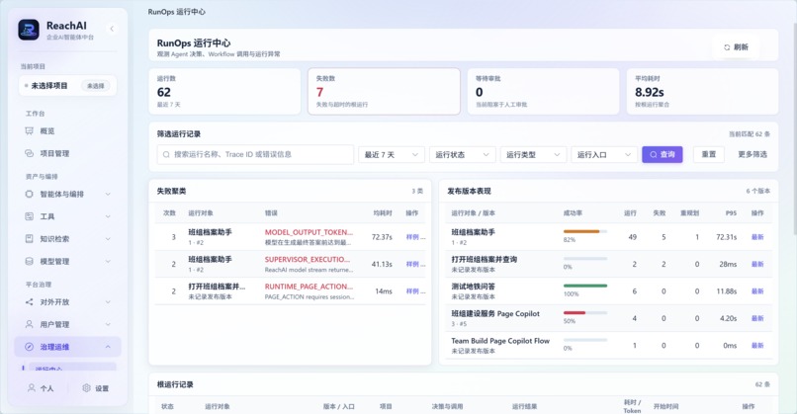Click Team Build Page Copilot Flow name
Viewport: 797px width, 414px height.
click(x=500, y=341)
